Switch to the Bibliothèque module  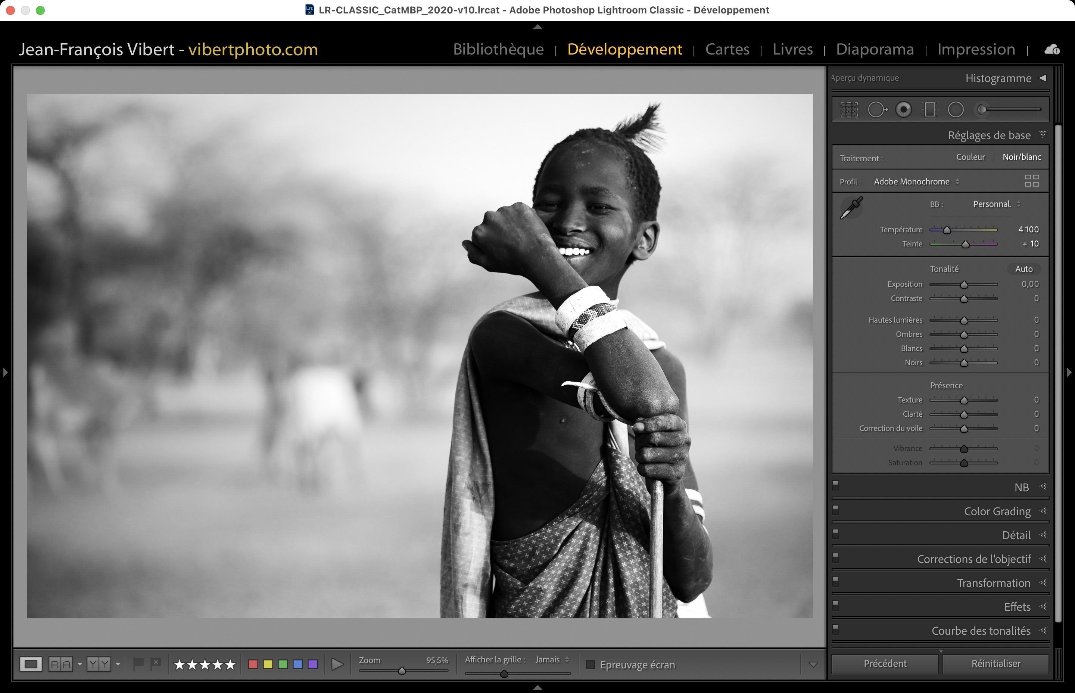click(x=498, y=49)
